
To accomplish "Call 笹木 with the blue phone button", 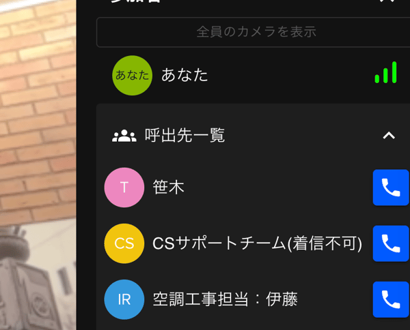I will coord(391,187).
